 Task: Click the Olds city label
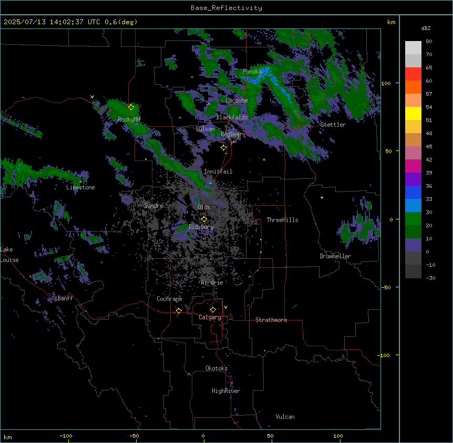(204, 207)
